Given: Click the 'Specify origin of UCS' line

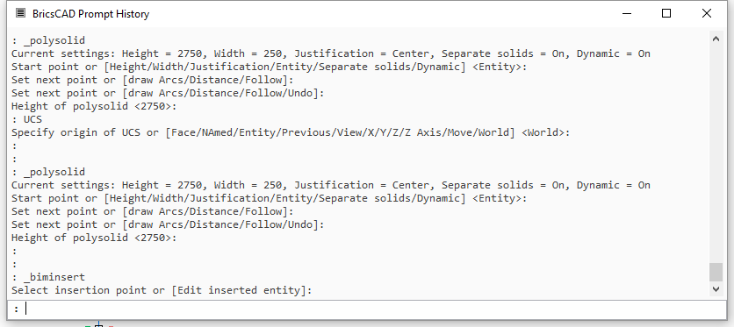Looking at the screenshot, I should [x=291, y=132].
